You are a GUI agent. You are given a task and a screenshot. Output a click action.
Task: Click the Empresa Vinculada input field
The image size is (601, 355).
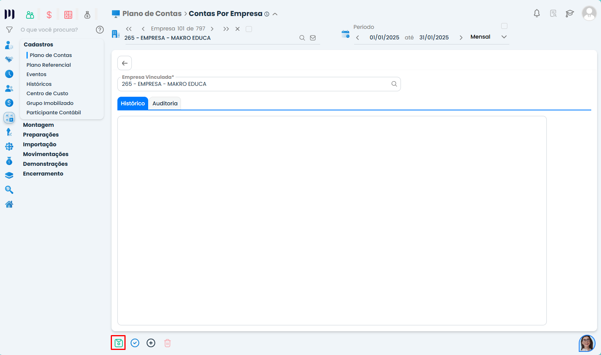pos(254,84)
